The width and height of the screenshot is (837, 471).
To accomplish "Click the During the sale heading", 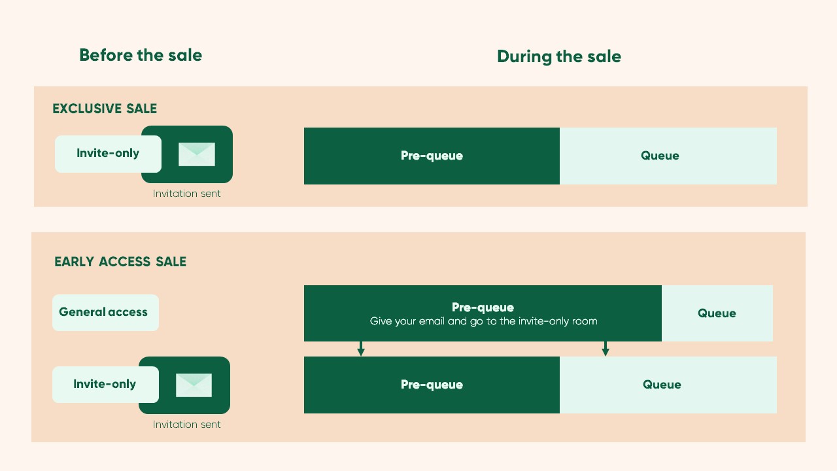I will pyautogui.click(x=559, y=56).
